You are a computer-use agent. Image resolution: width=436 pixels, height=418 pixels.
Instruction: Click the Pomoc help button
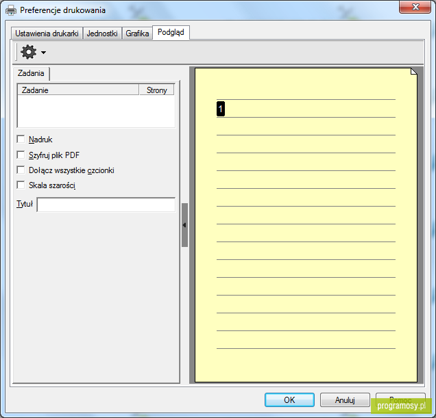400,400
